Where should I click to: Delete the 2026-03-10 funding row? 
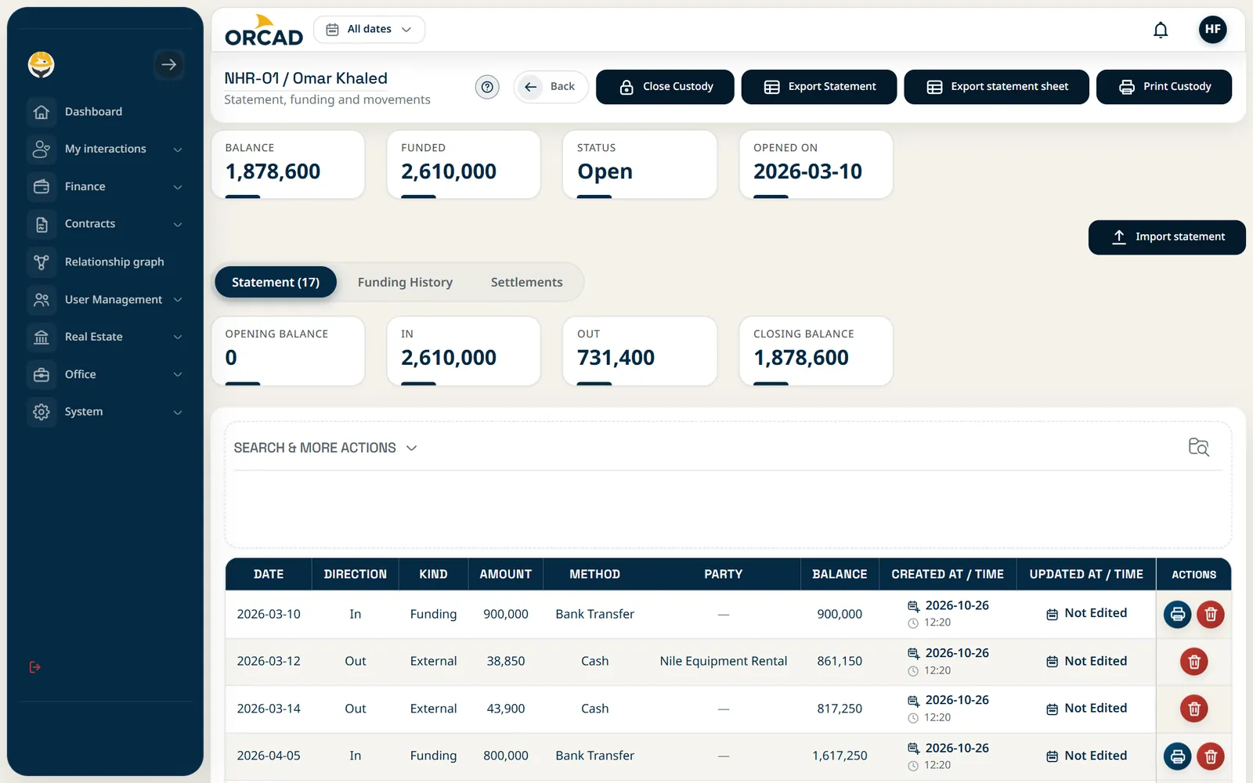tap(1210, 615)
